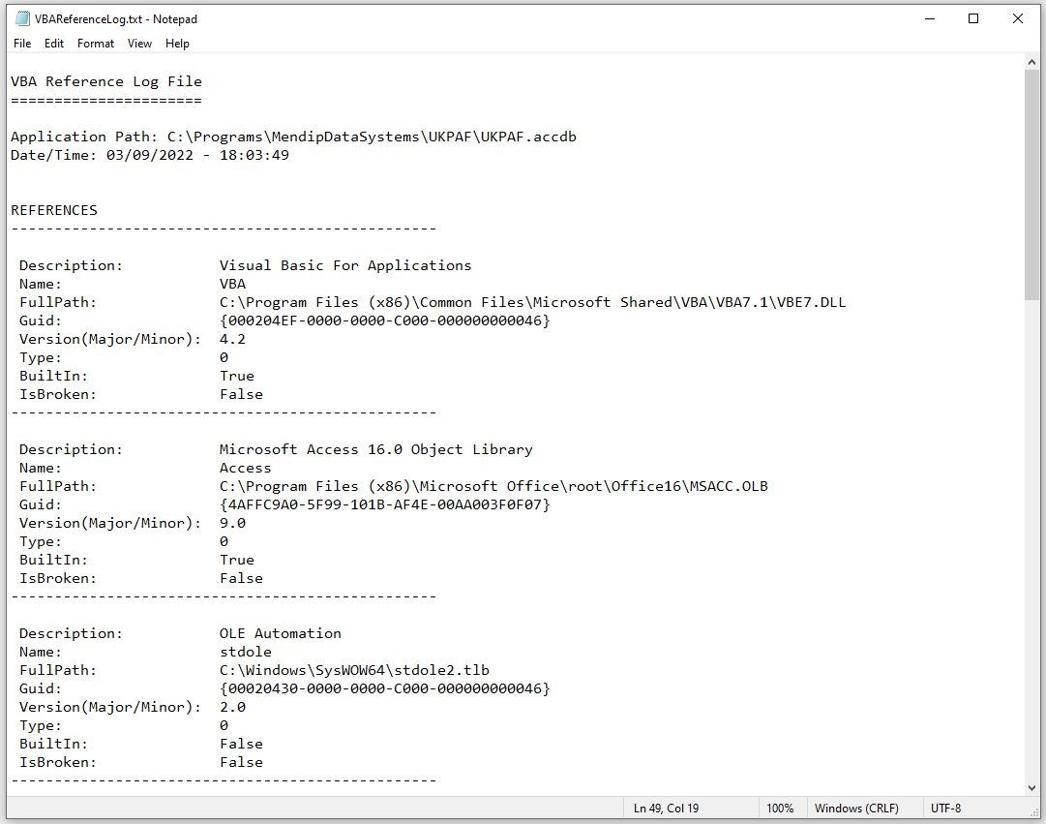Open the View menu
This screenshot has height=824, width=1046.
139,44
